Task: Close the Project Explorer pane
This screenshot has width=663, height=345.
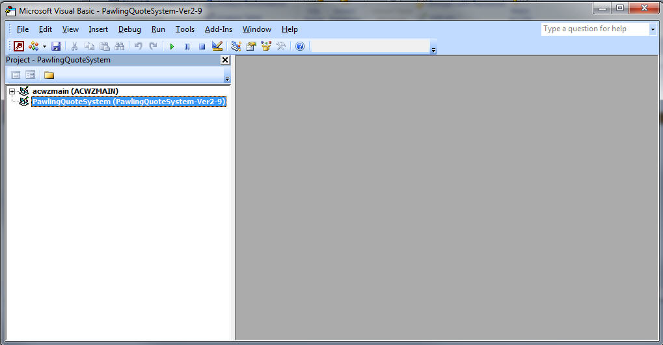Action: pyautogui.click(x=225, y=60)
